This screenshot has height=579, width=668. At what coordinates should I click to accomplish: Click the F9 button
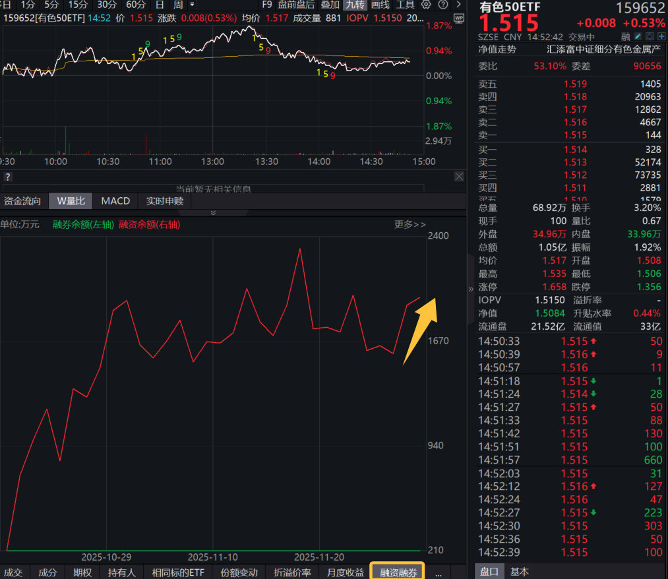[267, 5]
